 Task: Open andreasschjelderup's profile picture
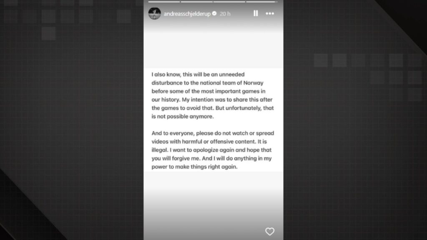coord(154,13)
